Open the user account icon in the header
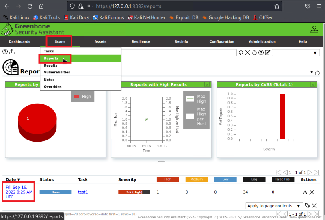The height and width of the screenshot is (220, 325). point(314,29)
